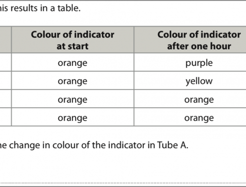Click the 'orange' start cell beside 'purple'
Screen dimensions: 246x187
[73, 62]
